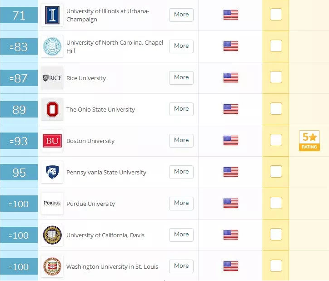This screenshot has width=329, height=281.
Task: Expand More details for Ohio State University
Action: tap(181, 109)
